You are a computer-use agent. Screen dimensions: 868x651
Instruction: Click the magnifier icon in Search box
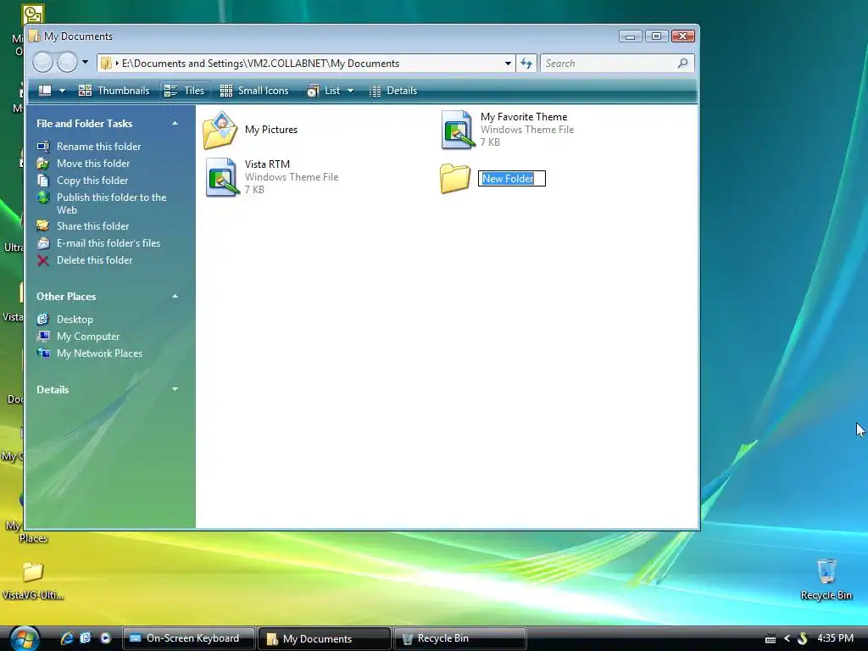682,63
